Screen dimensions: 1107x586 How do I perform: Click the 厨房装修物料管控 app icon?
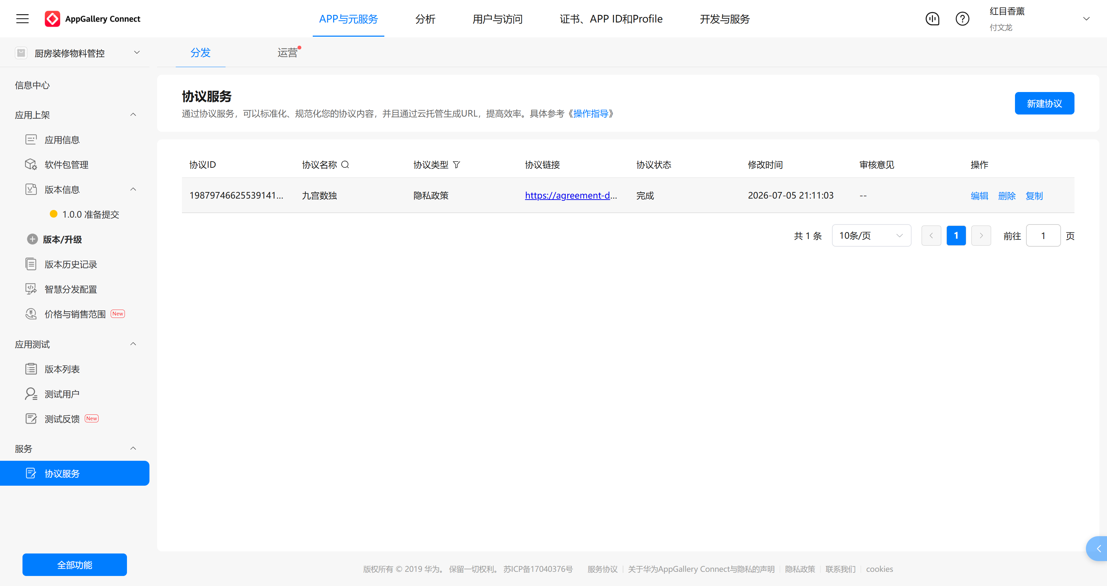coord(21,53)
